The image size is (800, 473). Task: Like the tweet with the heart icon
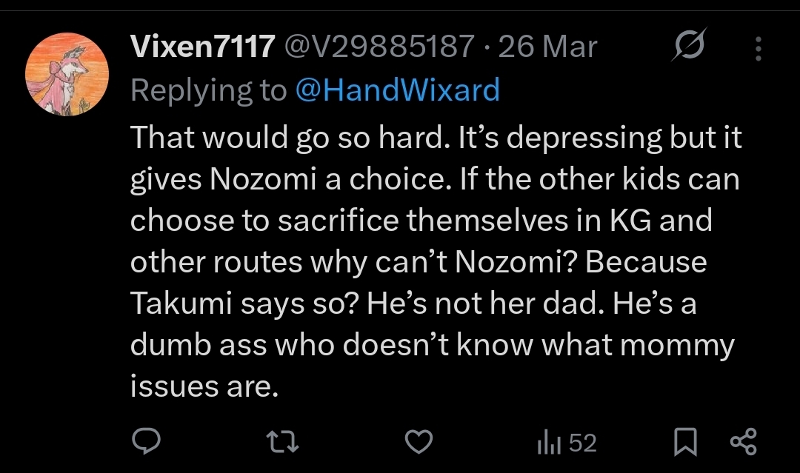pos(419,441)
